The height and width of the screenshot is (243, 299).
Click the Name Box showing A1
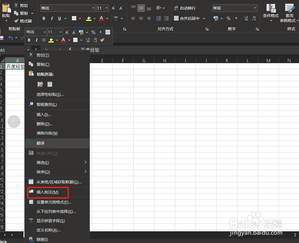click(13, 50)
